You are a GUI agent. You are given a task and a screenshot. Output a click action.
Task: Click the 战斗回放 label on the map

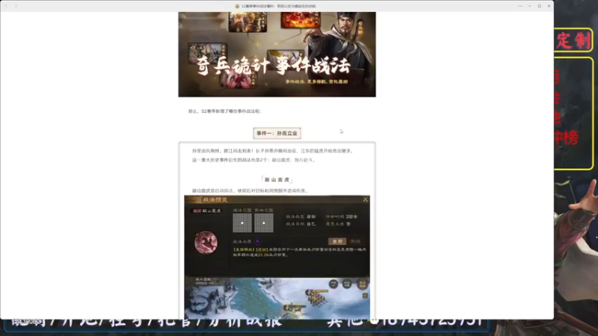pyautogui.click(x=203, y=279)
